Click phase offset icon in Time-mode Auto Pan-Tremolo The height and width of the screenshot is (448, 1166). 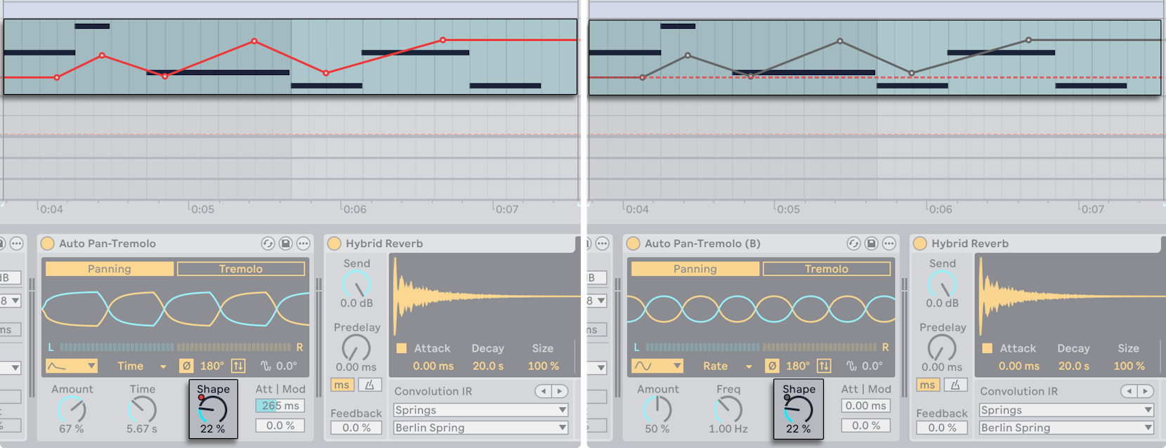[x=266, y=366]
